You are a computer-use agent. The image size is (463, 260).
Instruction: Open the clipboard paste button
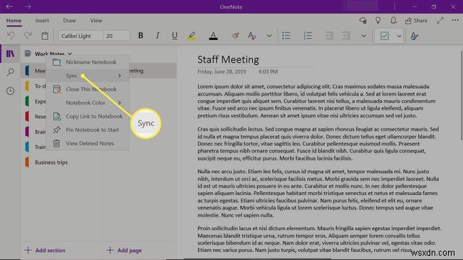(45, 36)
